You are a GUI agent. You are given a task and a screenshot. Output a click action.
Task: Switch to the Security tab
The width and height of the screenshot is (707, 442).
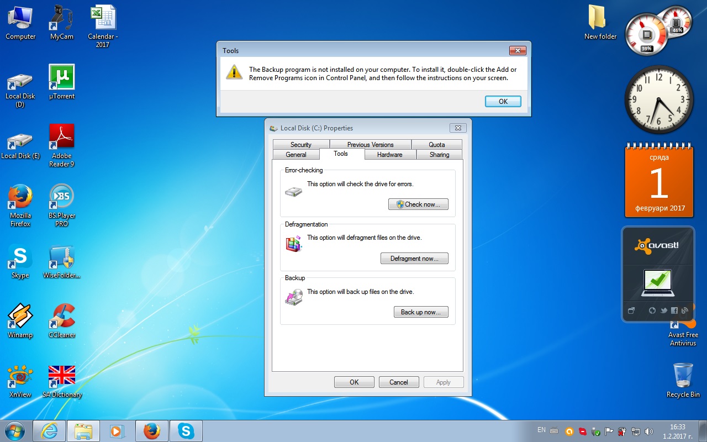click(301, 145)
